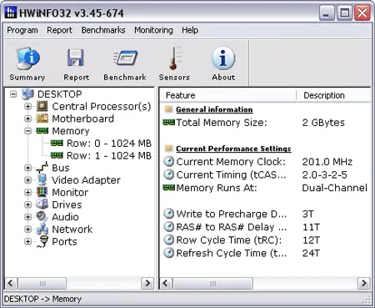
Task: Click the Description column header
Action: coord(334,95)
